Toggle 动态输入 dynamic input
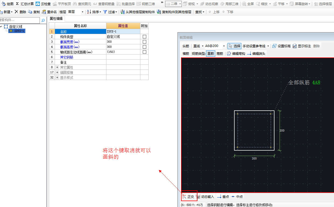334x207 pixels. (205, 197)
